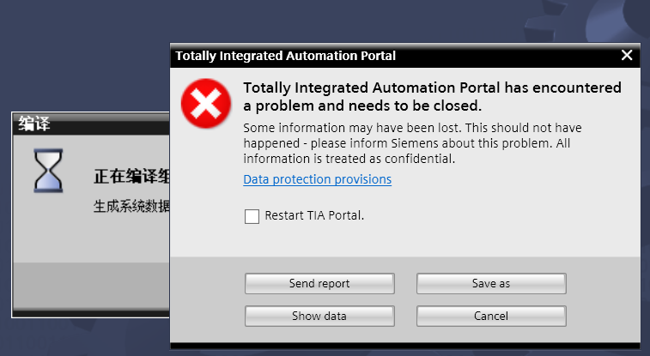Viewport: 650px width, 356px height.
Task: Click the red error cross icon
Action: 205,105
